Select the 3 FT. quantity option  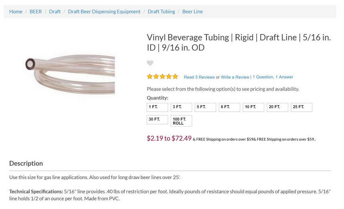click(181, 107)
